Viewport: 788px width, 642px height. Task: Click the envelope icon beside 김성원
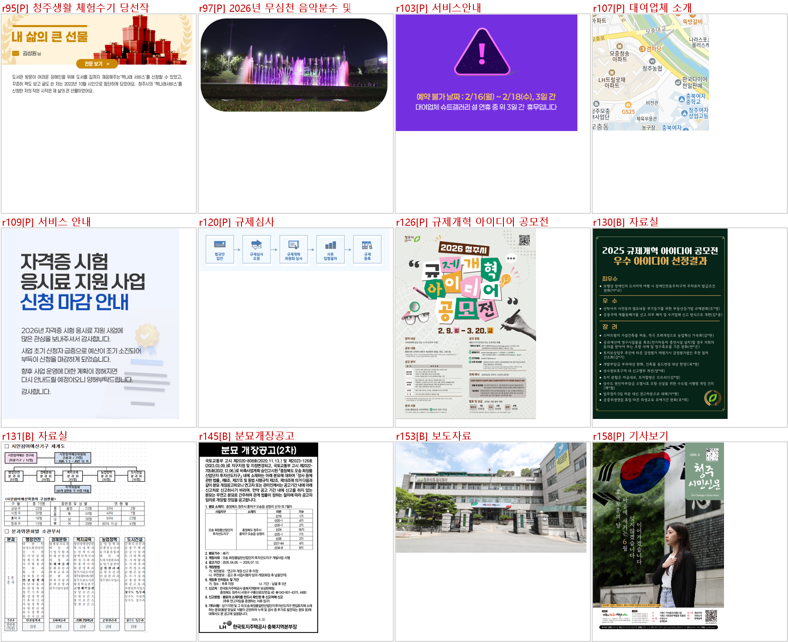tap(16, 53)
